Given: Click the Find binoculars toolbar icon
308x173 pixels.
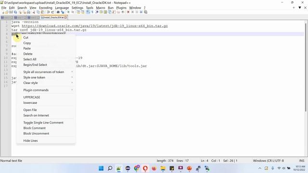Looking at the screenshot, I should [x=58, y=12].
